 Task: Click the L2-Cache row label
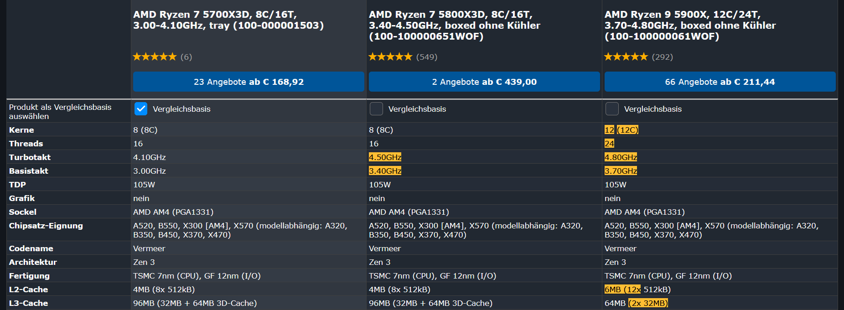[x=28, y=289]
